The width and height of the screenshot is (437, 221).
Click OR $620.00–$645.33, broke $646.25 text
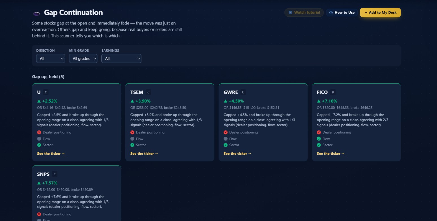tap(344, 108)
